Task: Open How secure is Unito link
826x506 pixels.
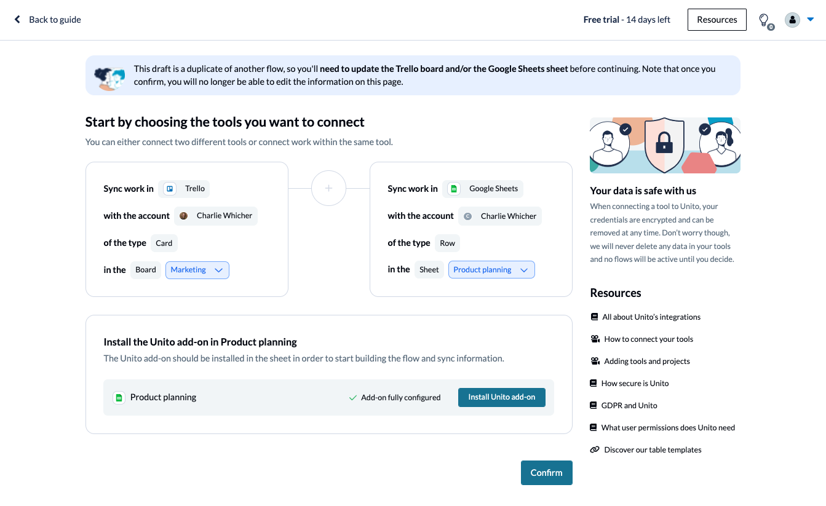Action: click(635, 384)
